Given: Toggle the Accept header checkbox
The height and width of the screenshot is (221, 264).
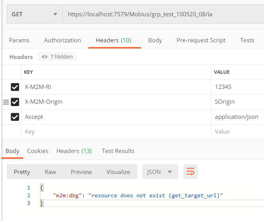Looking at the screenshot, I should pyautogui.click(x=15, y=117).
